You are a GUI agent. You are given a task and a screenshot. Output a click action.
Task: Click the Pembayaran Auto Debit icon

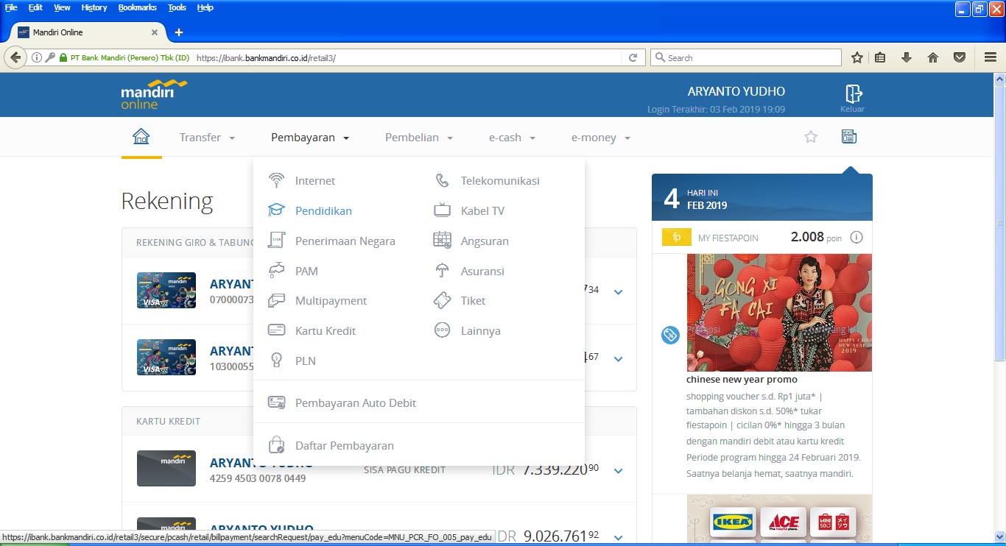(276, 403)
